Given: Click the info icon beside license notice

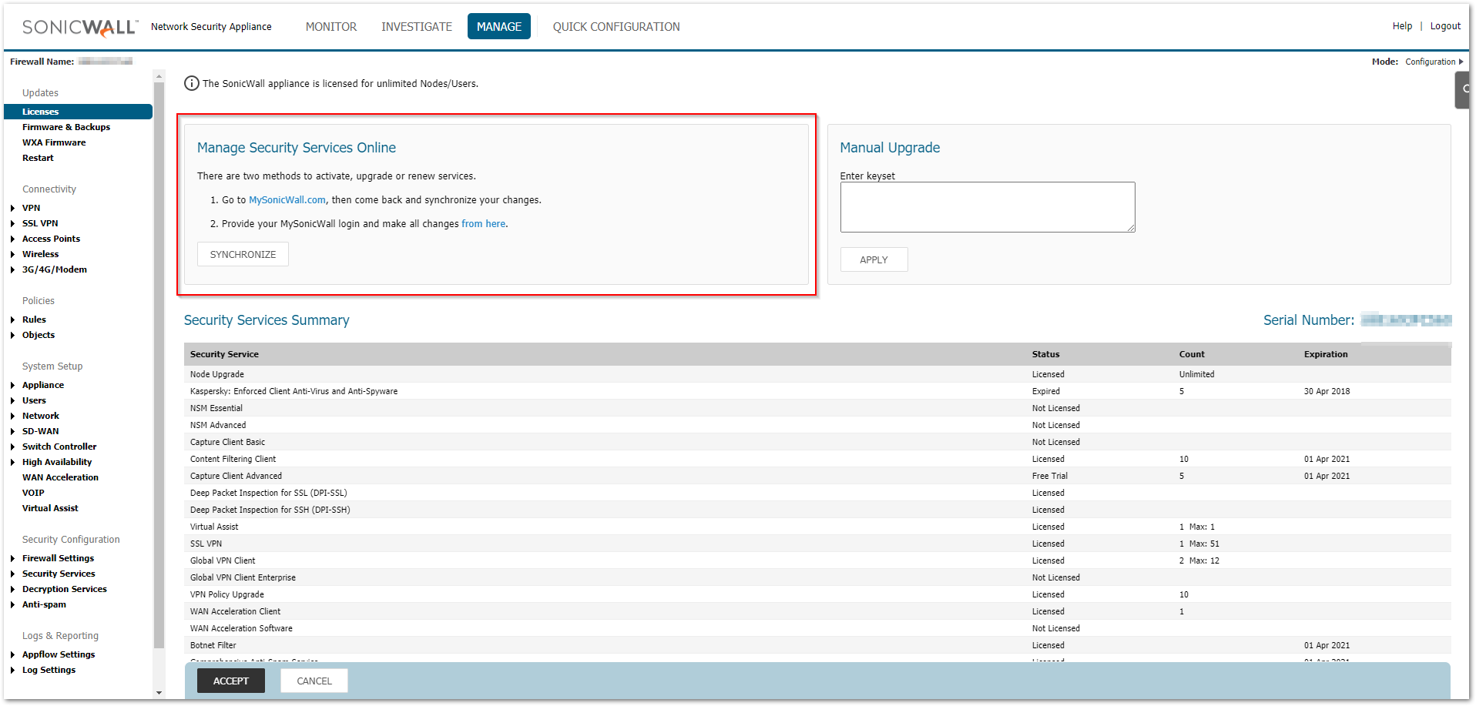Looking at the screenshot, I should tap(191, 83).
